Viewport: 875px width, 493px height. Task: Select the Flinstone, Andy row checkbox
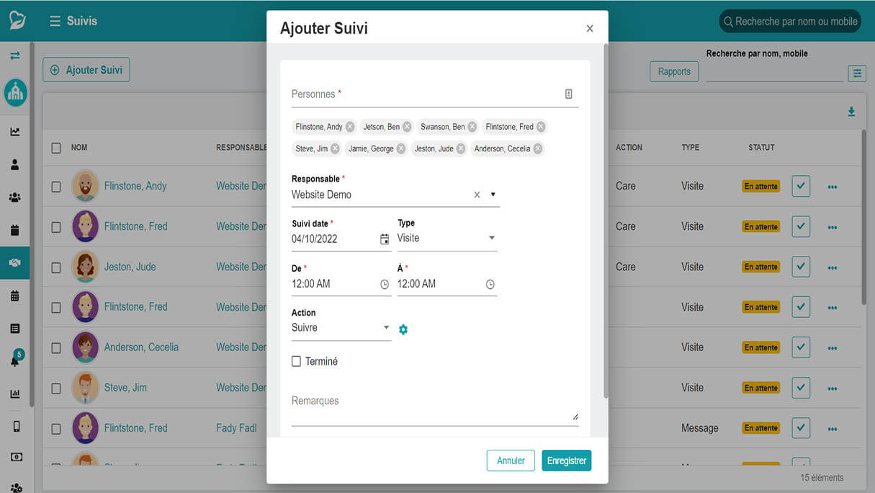coord(56,186)
